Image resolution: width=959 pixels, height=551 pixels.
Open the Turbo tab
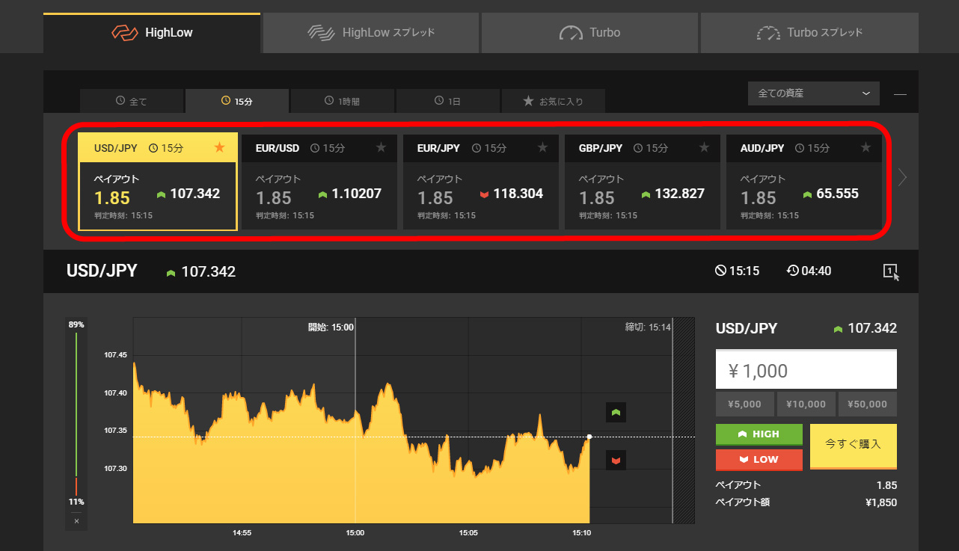click(590, 33)
